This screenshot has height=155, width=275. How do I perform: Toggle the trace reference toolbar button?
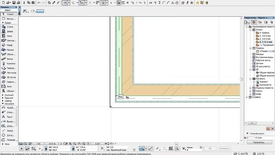pos(103,3)
